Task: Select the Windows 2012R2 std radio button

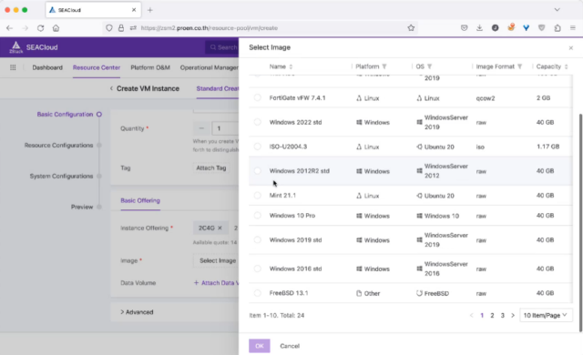Action: point(257,171)
